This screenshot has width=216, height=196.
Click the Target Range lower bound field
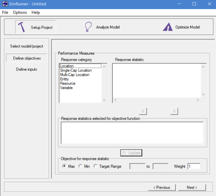tap(137, 167)
